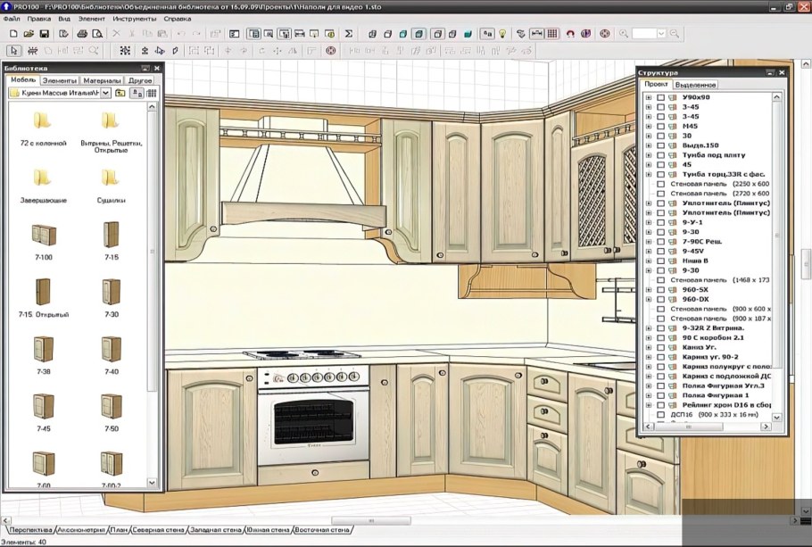Open the library folder path dropdown
Screen dimensions: 812x547
click(106, 93)
